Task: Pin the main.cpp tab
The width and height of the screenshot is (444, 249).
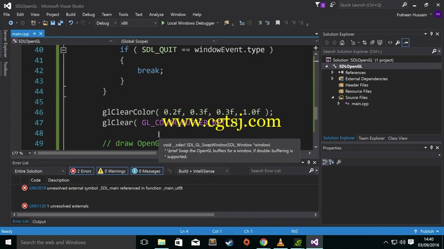Action: click(x=34, y=34)
